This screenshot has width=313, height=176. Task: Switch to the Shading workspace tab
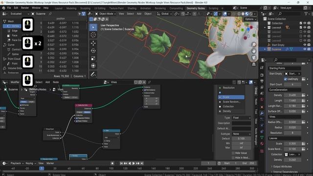(x=132, y=8)
